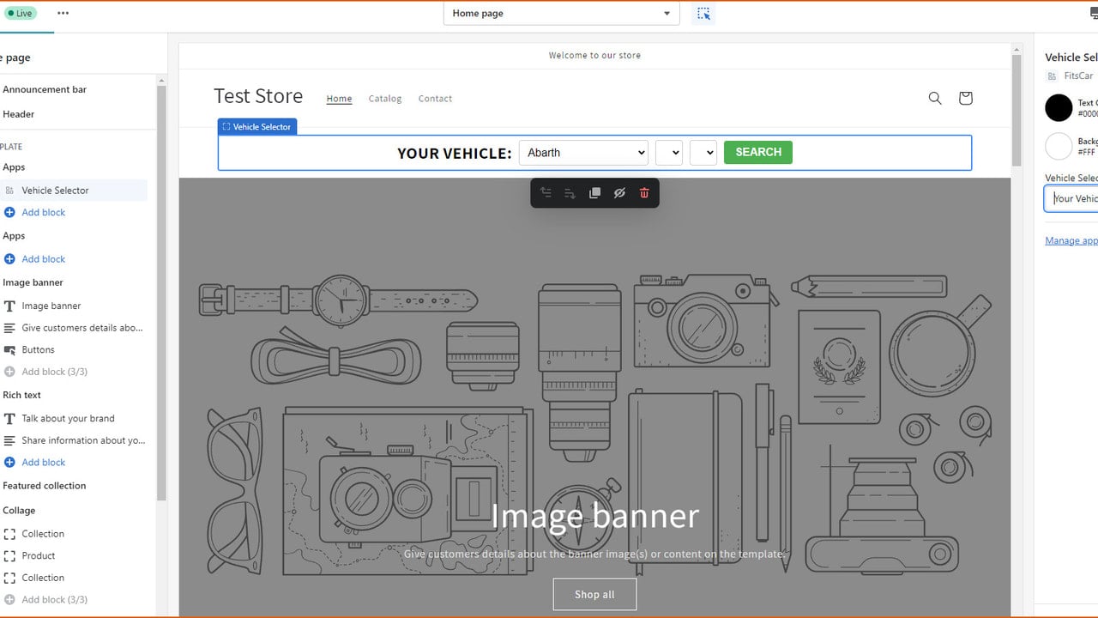
Task: Open the Home page template dropdown
Action: (x=561, y=14)
